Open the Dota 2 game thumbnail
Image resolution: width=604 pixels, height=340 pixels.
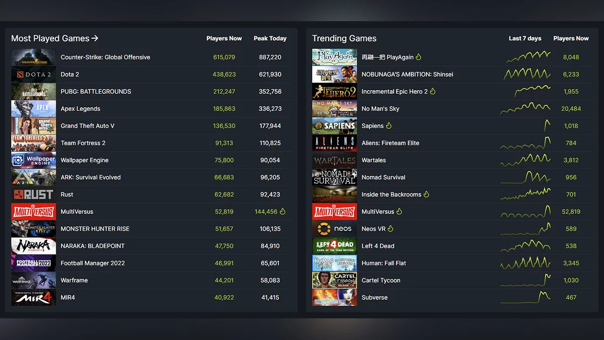coord(34,75)
